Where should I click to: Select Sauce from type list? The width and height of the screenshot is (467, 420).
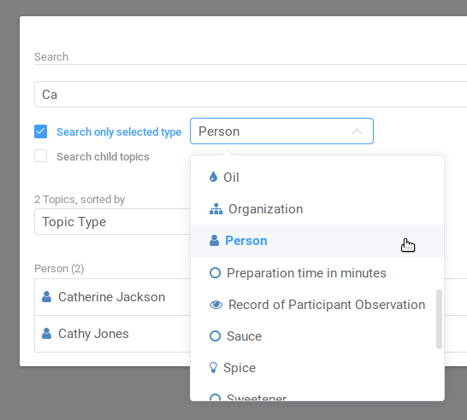(317, 336)
